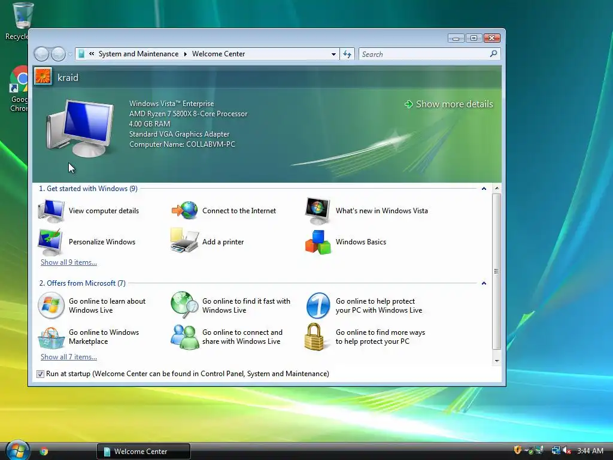Click Connect to the Internet text

(x=239, y=211)
